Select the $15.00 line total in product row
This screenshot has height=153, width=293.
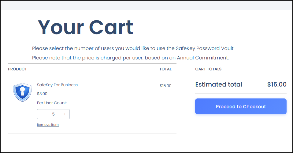click(x=165, y=86)
